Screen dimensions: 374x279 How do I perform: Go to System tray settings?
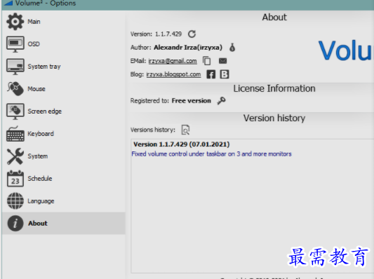pos(44,67)
